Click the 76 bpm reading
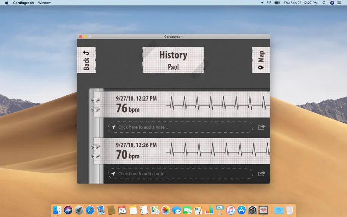Viewport: 347px width, 217px height. tap(128, 108)
